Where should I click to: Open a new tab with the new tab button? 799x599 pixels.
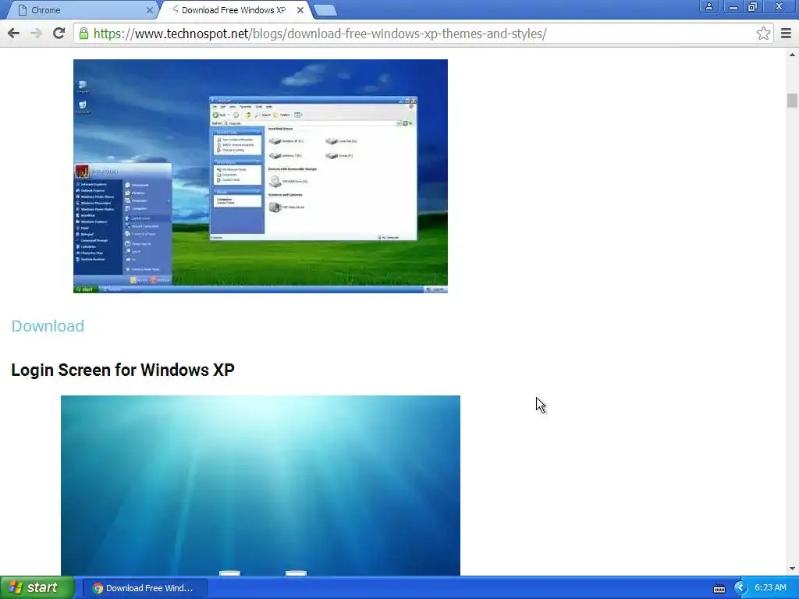point(325,10)
